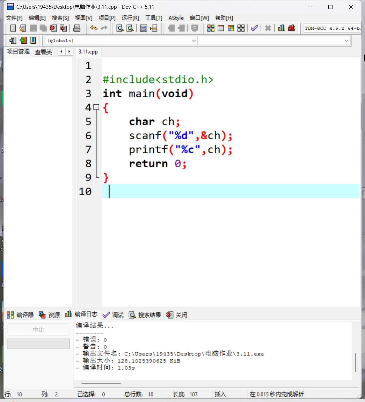Switch to the 资源 bottom tab

[x=49, y=315]
